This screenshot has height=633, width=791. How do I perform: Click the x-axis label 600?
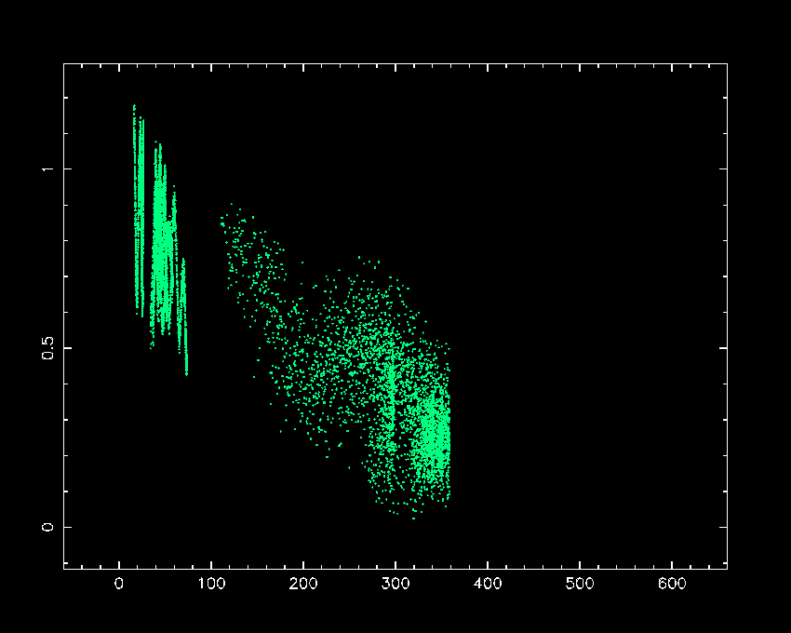(x=672, y=584)
